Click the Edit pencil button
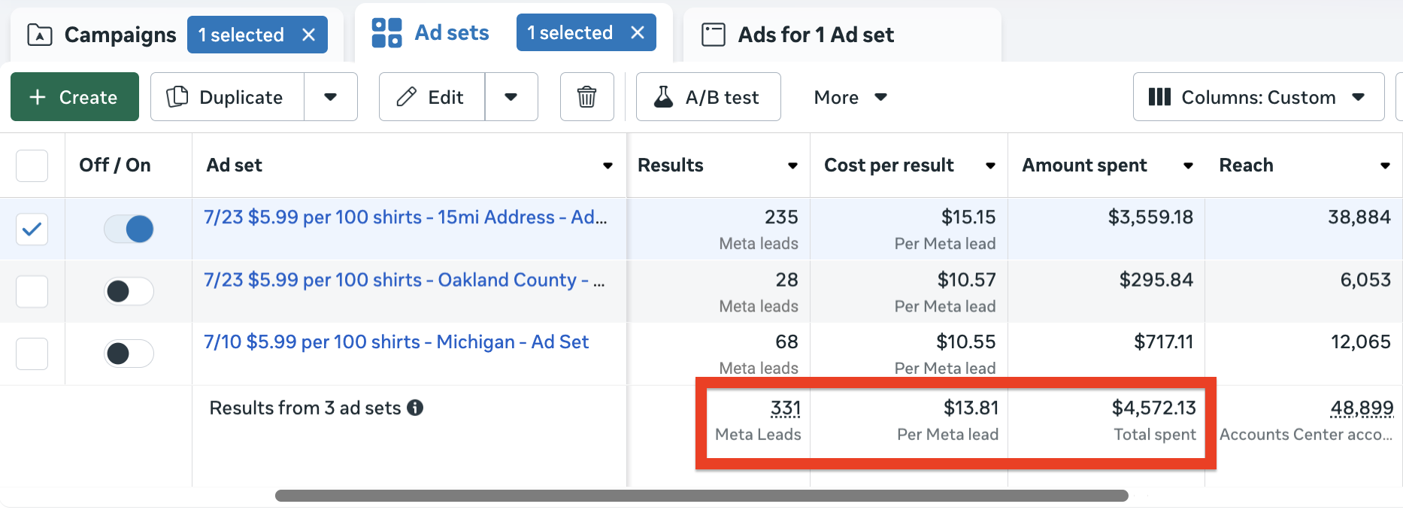This screenshot has width=1403, height=513. 432,97
